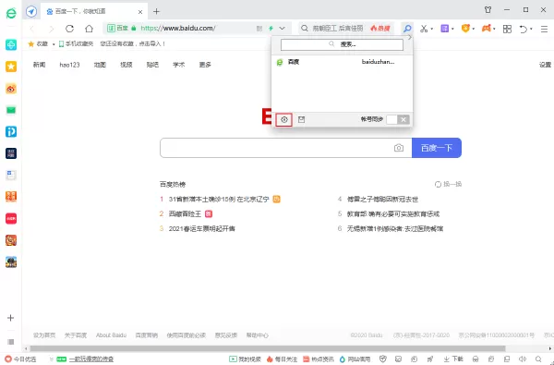This screenshot has width=554, height=365.
Task: Click the 换一换 refresh link
Action: [449, 184]
